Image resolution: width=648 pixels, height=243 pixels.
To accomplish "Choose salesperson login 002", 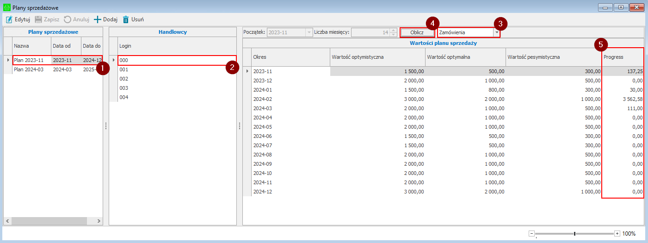I will click(123, 79).
